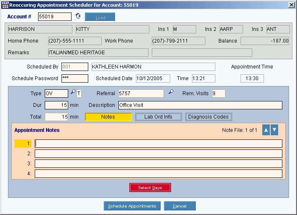The height and width of the screenshot is (215, 297).
Task: Click the Ins 2 field showing AARP
Action: click(x=231, y=29)
